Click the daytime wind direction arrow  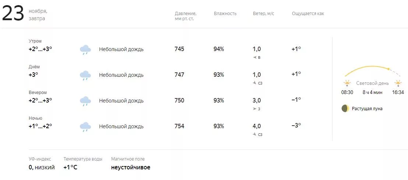[x=254, y=83]
